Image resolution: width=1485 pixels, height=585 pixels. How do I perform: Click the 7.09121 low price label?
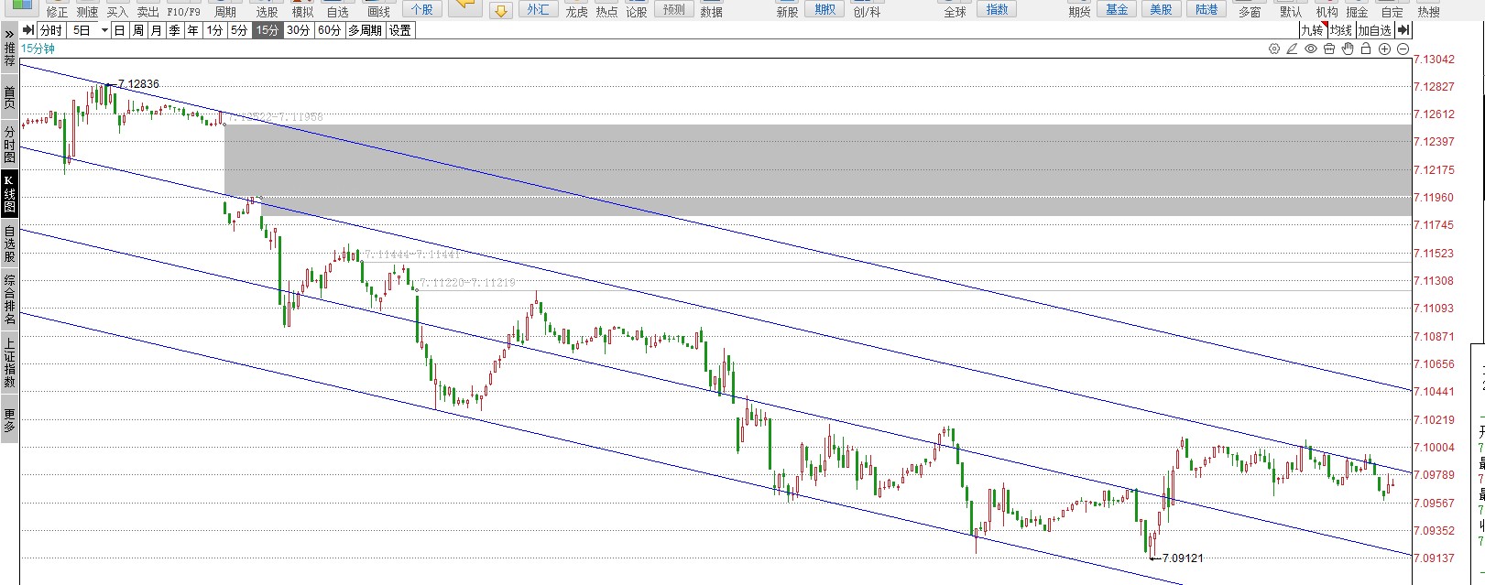[x=1183, y=558]
